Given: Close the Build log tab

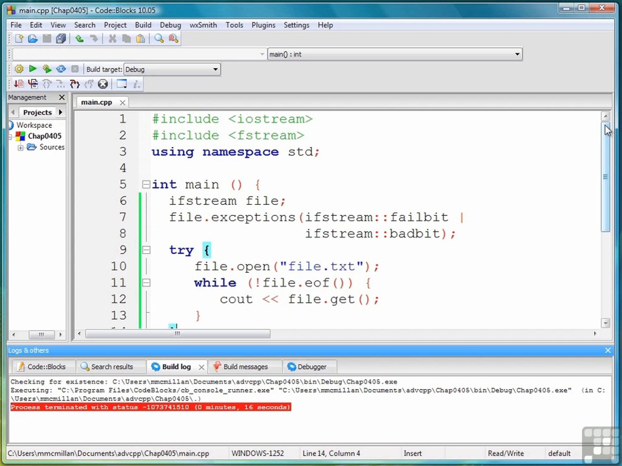Looking at the screenshot, I should 201,367.
